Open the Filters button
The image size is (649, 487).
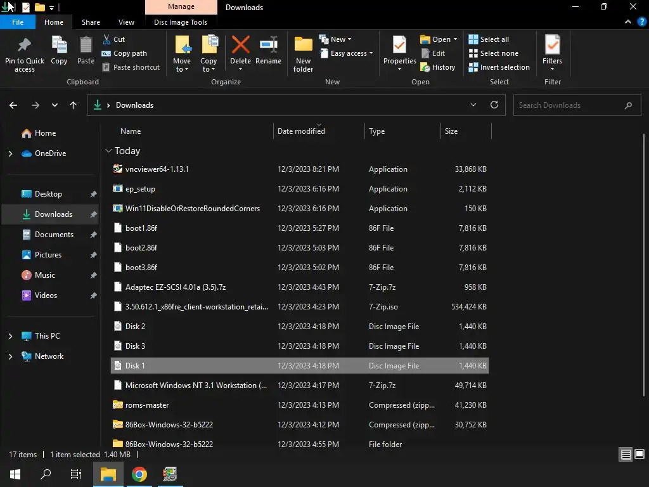552,52
